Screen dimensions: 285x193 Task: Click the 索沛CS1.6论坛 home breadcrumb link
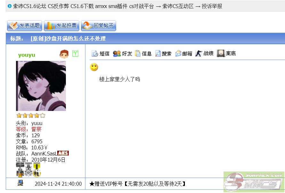tap(83, 6)
